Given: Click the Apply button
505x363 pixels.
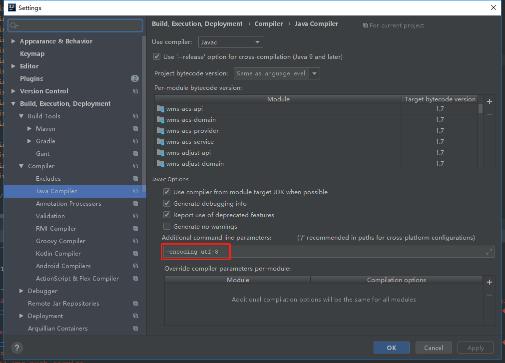Looking at the screenshot, I should pos(476,348).
